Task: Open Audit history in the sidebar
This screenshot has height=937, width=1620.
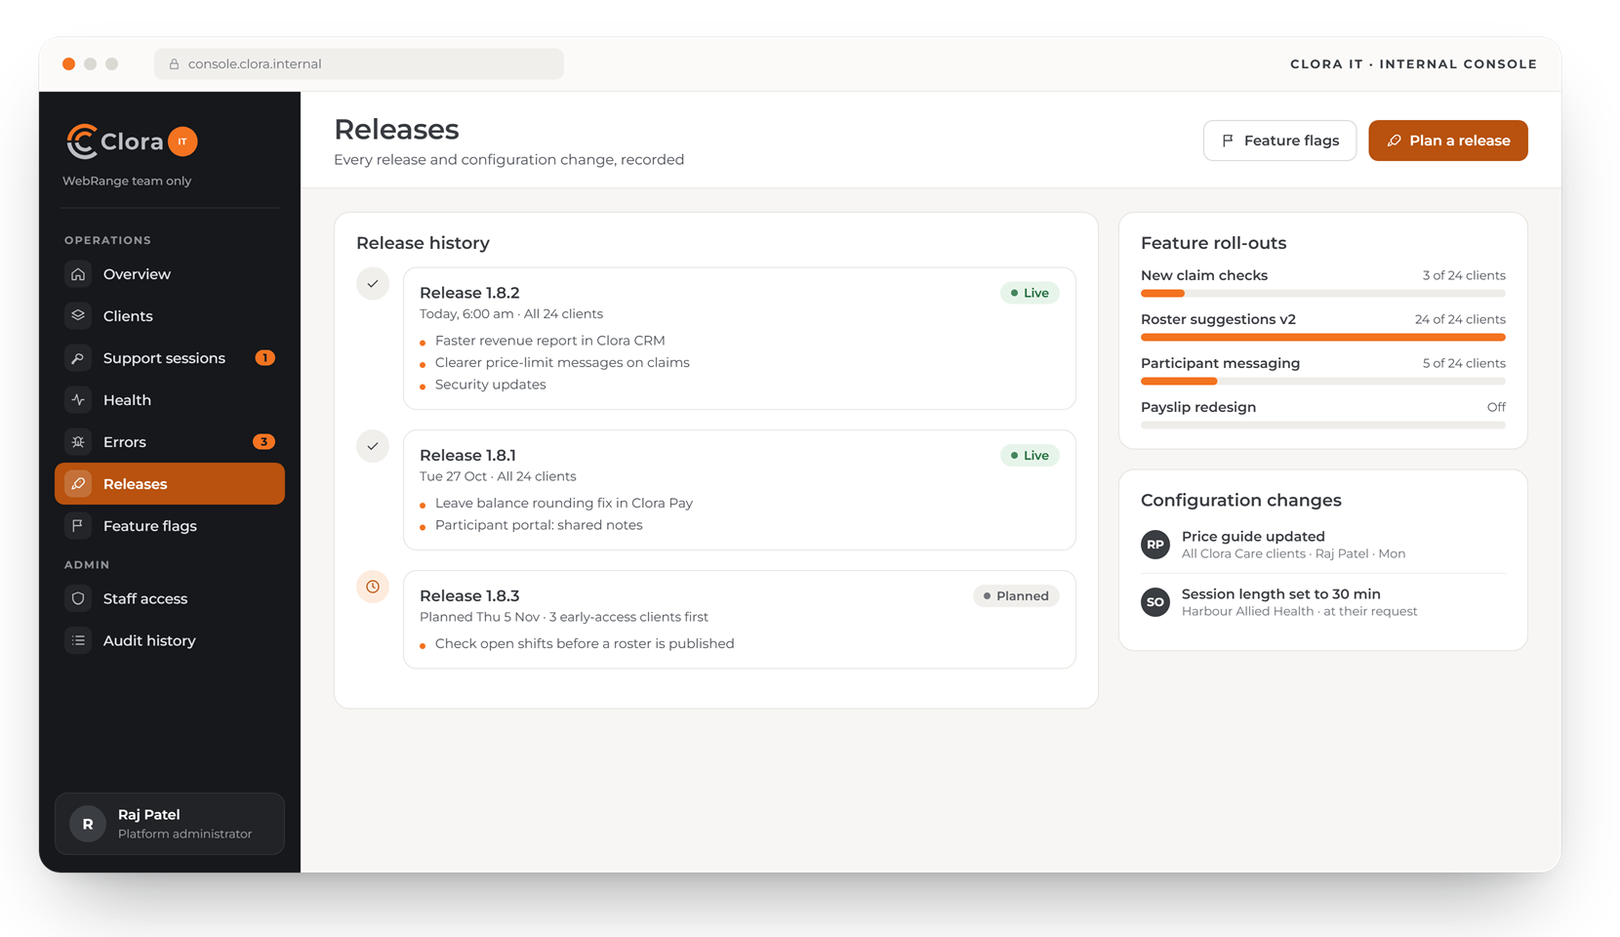Action: pos(170,640)
